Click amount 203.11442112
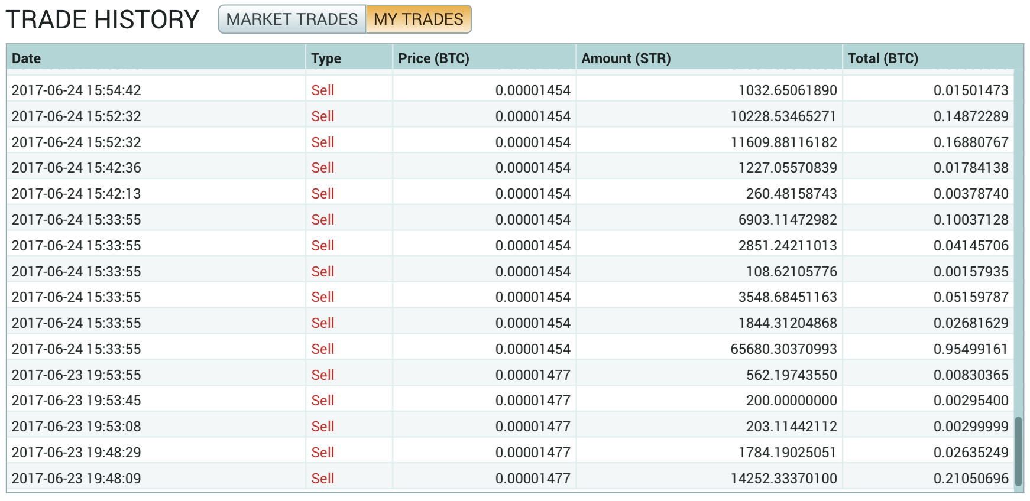This screenshot has height=501, width=1030. 792,427
